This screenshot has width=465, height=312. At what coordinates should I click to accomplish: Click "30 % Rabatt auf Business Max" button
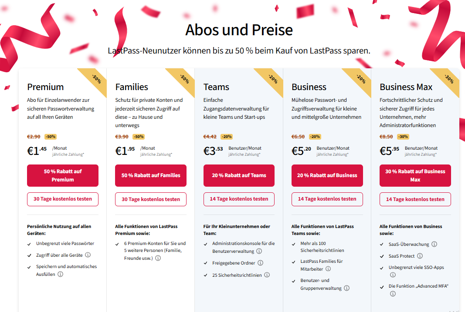pyautogui.click(x=415, y=175)
